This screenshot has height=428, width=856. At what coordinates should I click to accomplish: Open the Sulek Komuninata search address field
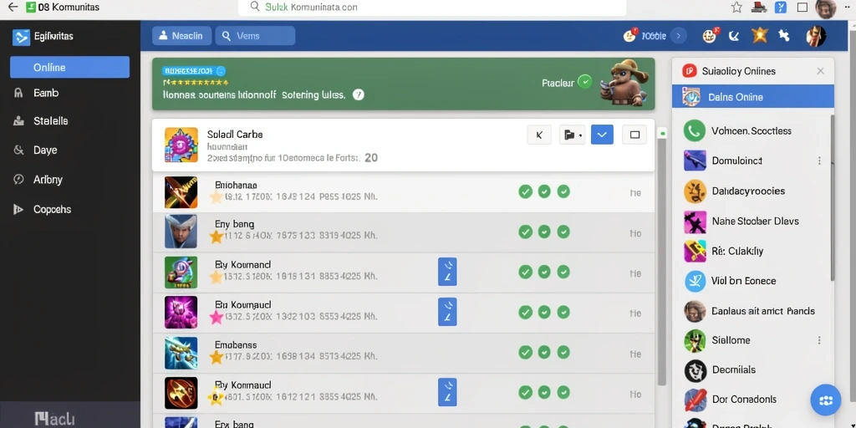(432, 8)
